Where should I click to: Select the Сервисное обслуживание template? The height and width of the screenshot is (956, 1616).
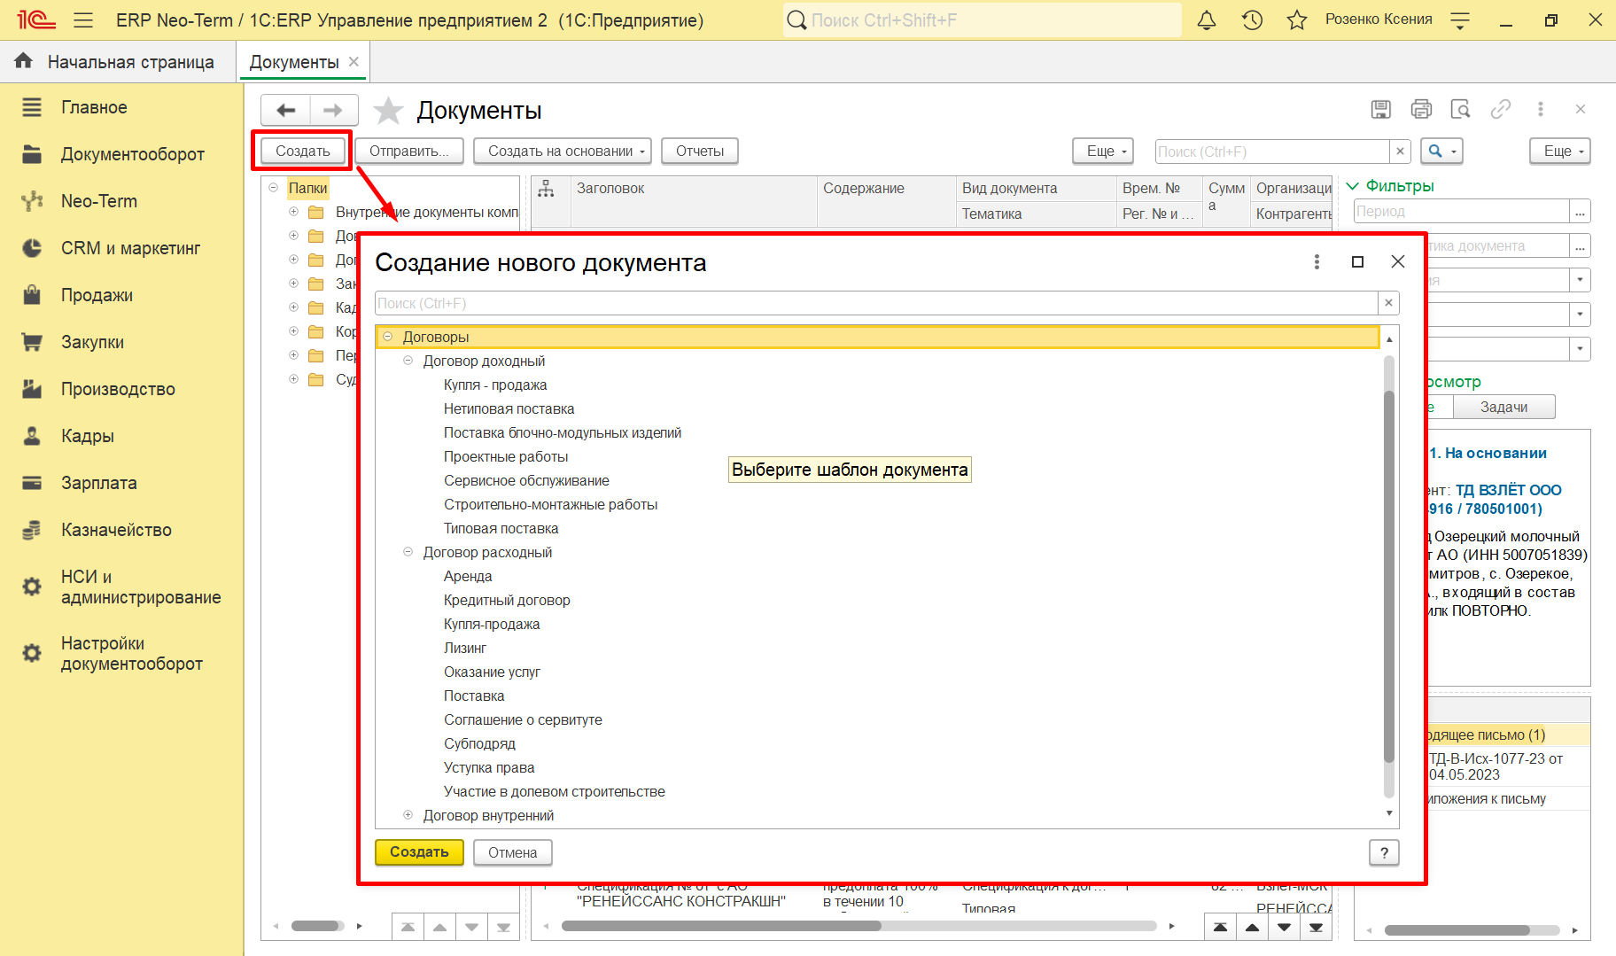526,480
